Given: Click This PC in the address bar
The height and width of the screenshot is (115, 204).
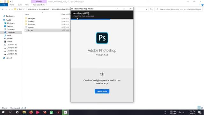Looking at the screenshot, I should (22, 9).
